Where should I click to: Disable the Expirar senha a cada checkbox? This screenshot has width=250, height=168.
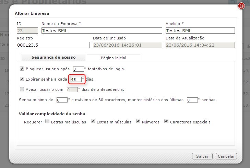[x=22, y=79]
